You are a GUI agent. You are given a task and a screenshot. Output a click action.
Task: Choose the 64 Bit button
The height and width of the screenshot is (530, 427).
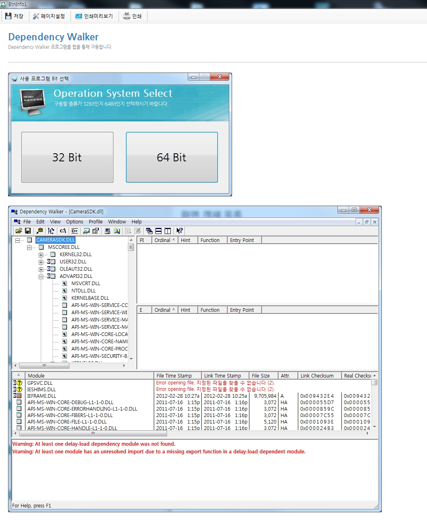(x=172, y=157)
